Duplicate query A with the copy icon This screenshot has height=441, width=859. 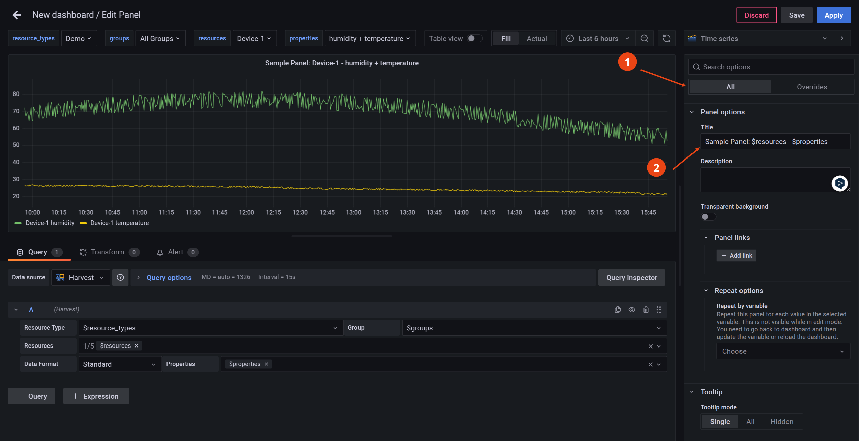tap(617, 310)
